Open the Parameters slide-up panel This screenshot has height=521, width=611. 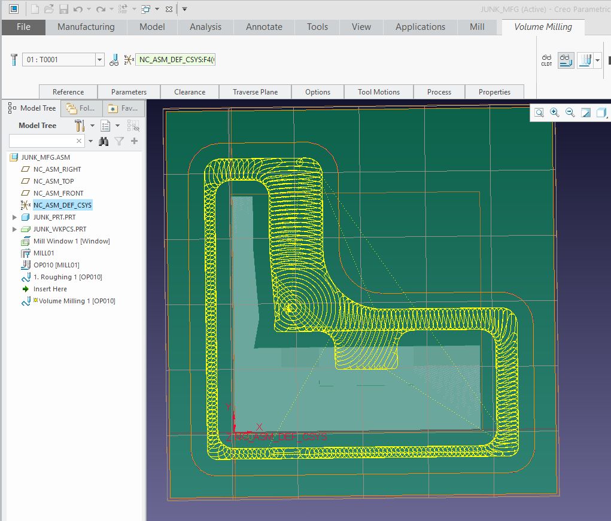(x=129, y=92)
